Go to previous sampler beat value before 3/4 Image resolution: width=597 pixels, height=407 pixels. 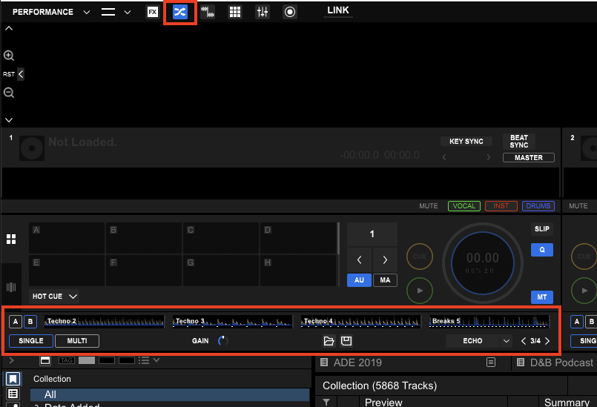click(524, 341)
